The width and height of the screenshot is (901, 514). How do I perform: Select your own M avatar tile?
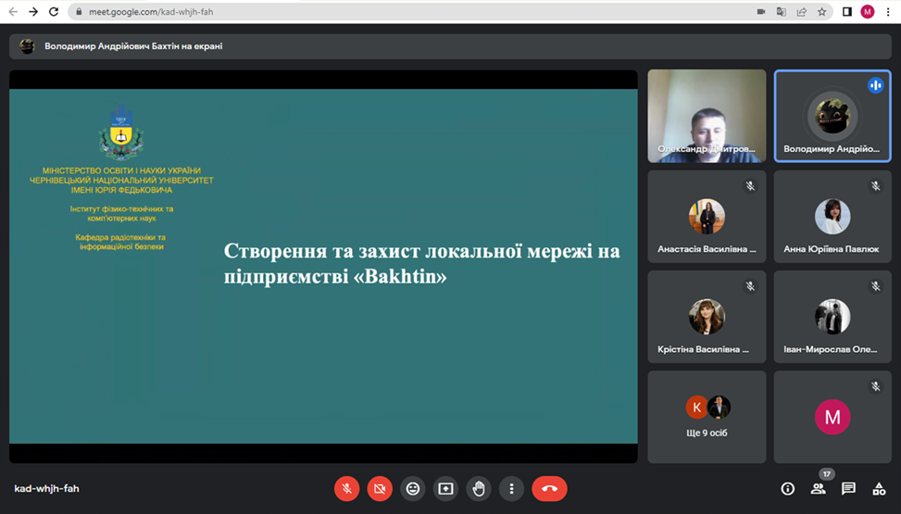click(832, 417)
